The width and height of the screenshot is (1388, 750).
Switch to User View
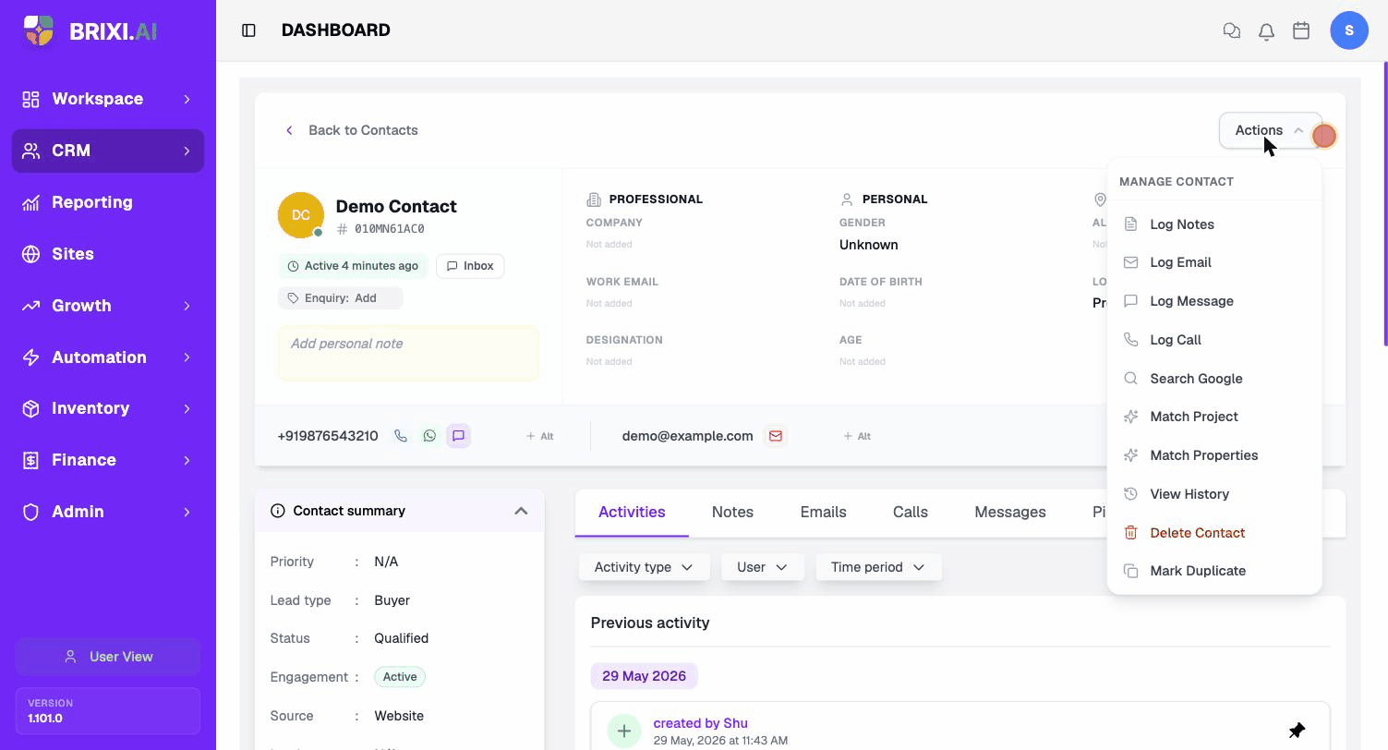click(108, 657)
